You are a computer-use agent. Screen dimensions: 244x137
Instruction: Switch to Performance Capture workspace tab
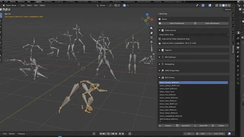[173, 1]
